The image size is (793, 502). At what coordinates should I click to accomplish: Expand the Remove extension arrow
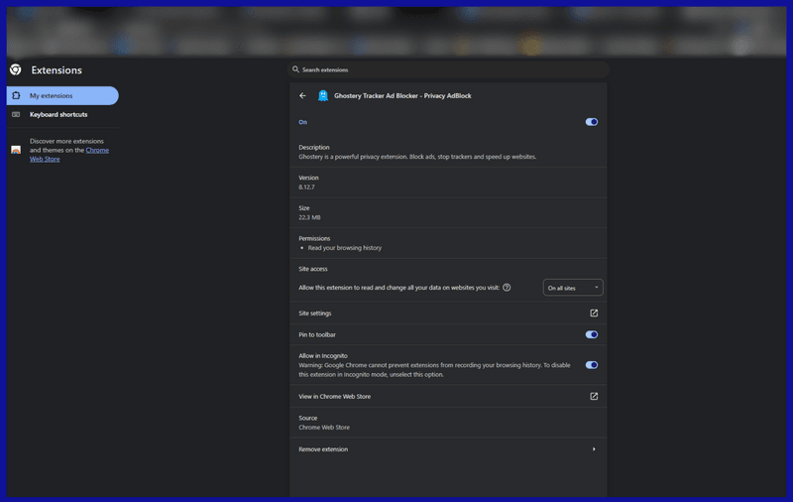(594, 449)
